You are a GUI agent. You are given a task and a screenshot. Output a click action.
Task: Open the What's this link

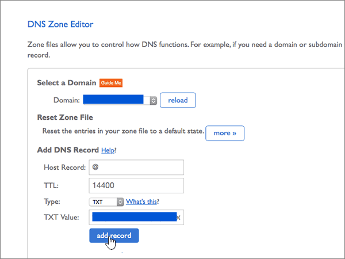click(x=141, y=202)
